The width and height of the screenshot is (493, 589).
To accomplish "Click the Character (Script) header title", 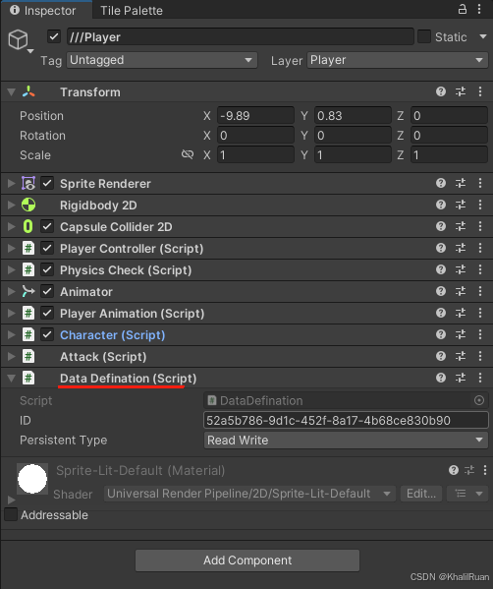I will click(113, 335).
